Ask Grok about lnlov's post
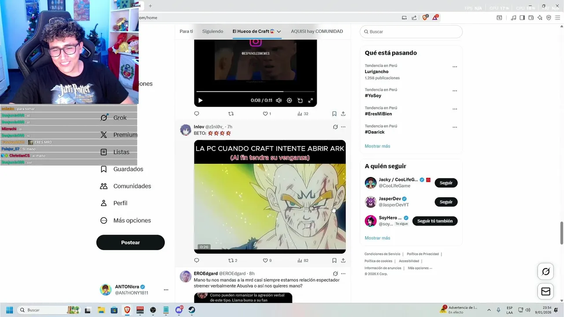564x317 pixels. point(335,127)
